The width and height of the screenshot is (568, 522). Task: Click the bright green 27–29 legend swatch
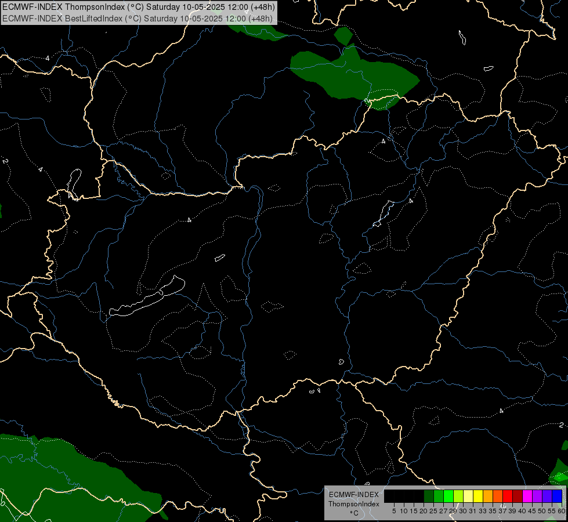[x=448, y=496]
